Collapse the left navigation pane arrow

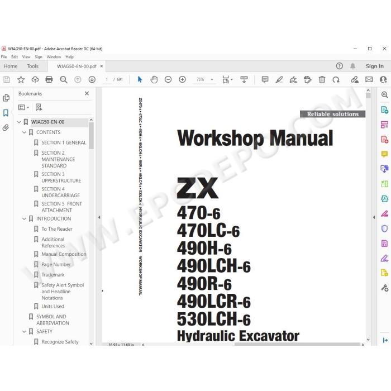[x=99, y=217]
